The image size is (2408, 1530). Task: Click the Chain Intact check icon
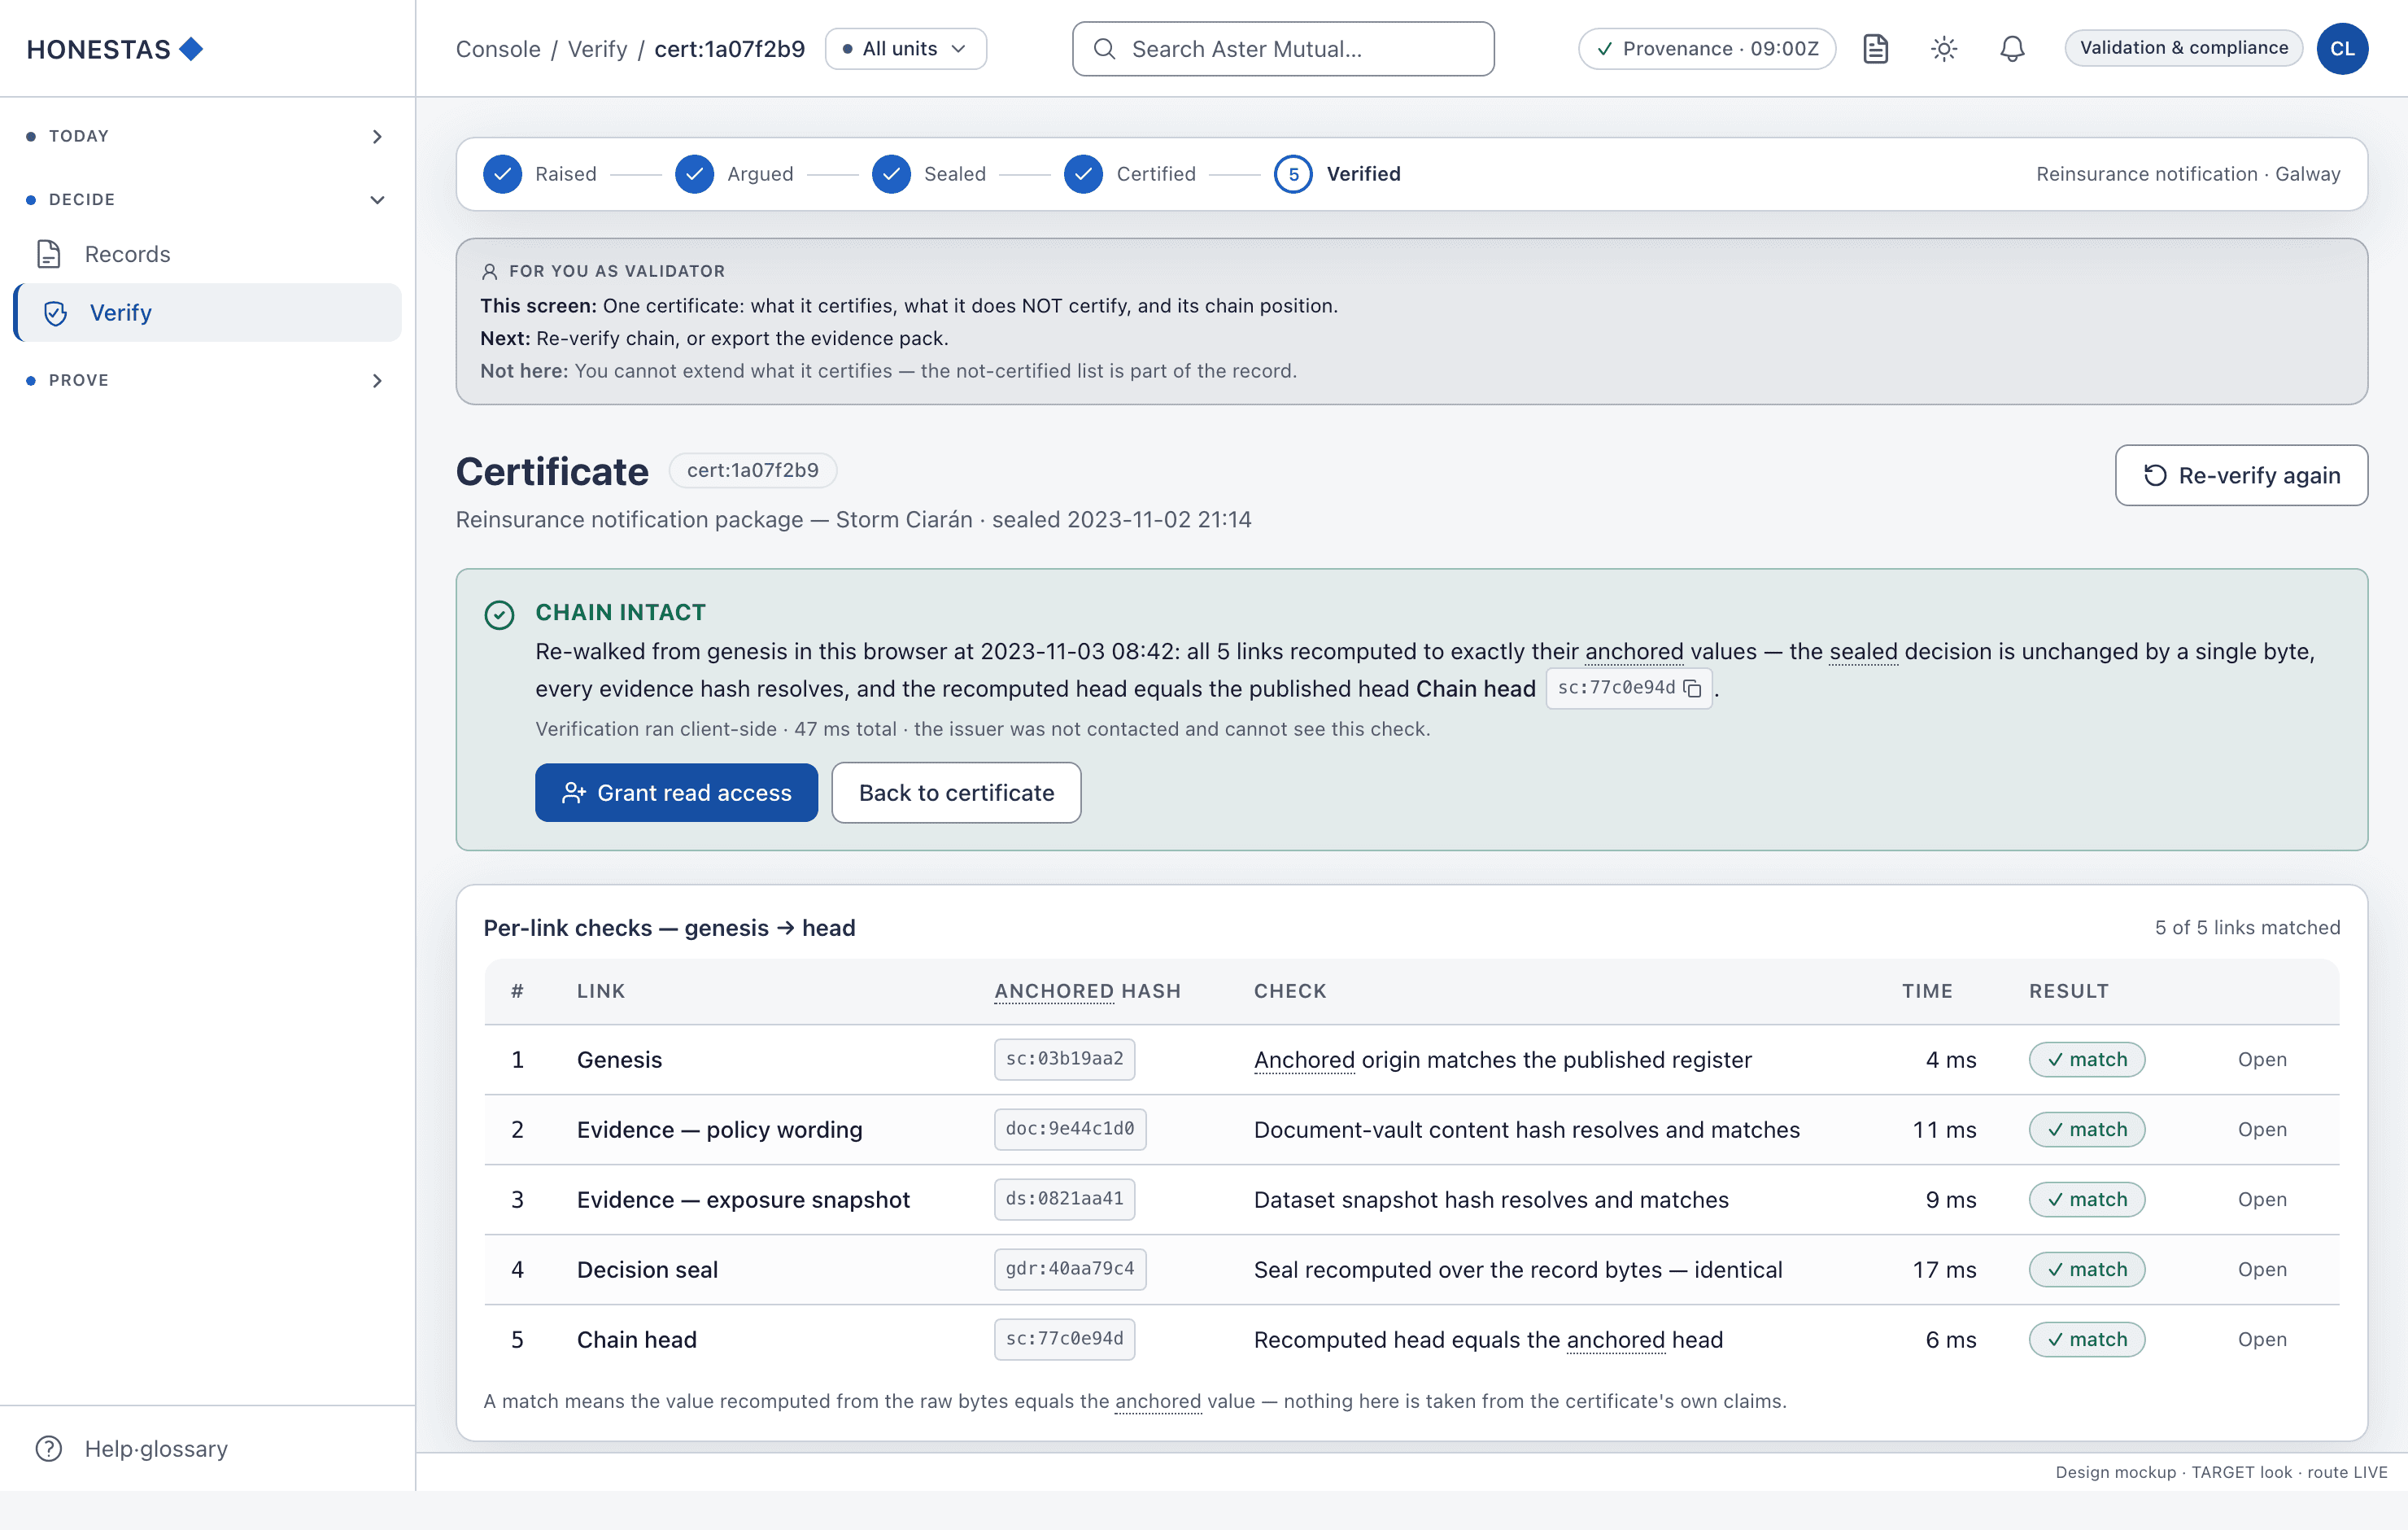click(x=499, y=614)
